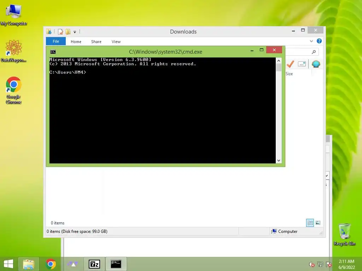Click the muted volume tray icon

click(x=311, y=264)
